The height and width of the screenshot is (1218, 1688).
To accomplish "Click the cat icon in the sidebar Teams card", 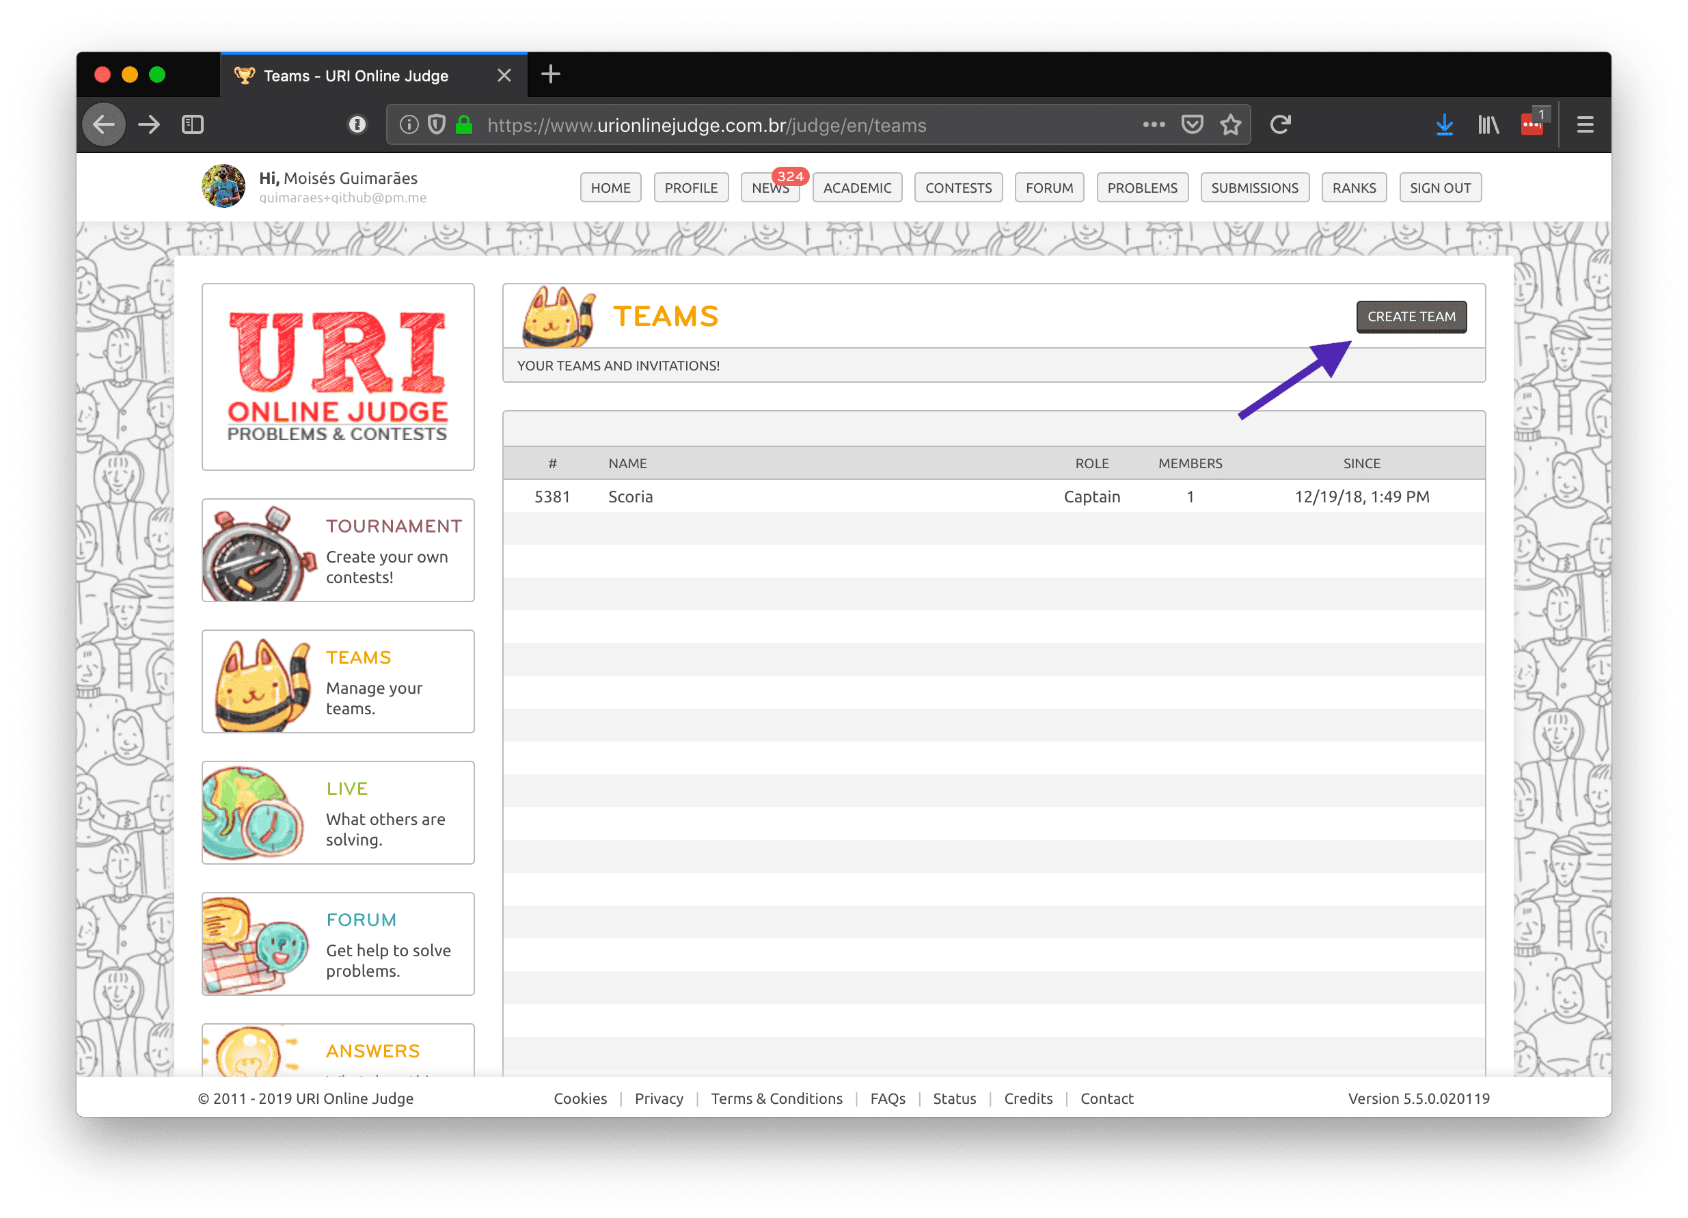I will [x=262, y=685].
